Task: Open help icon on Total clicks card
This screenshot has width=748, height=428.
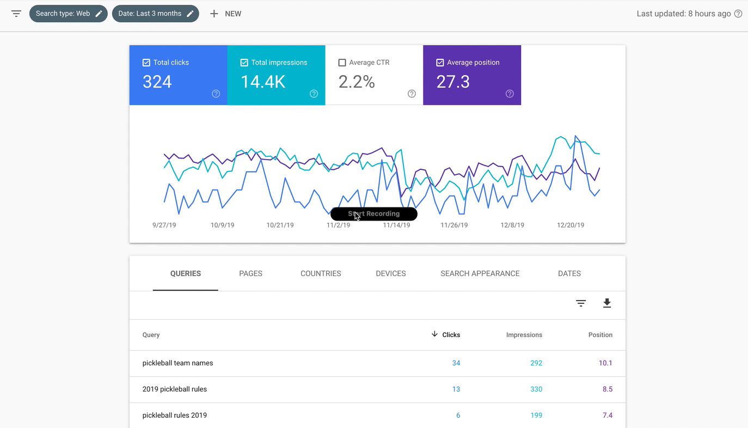Action: [x=216, y=94]
